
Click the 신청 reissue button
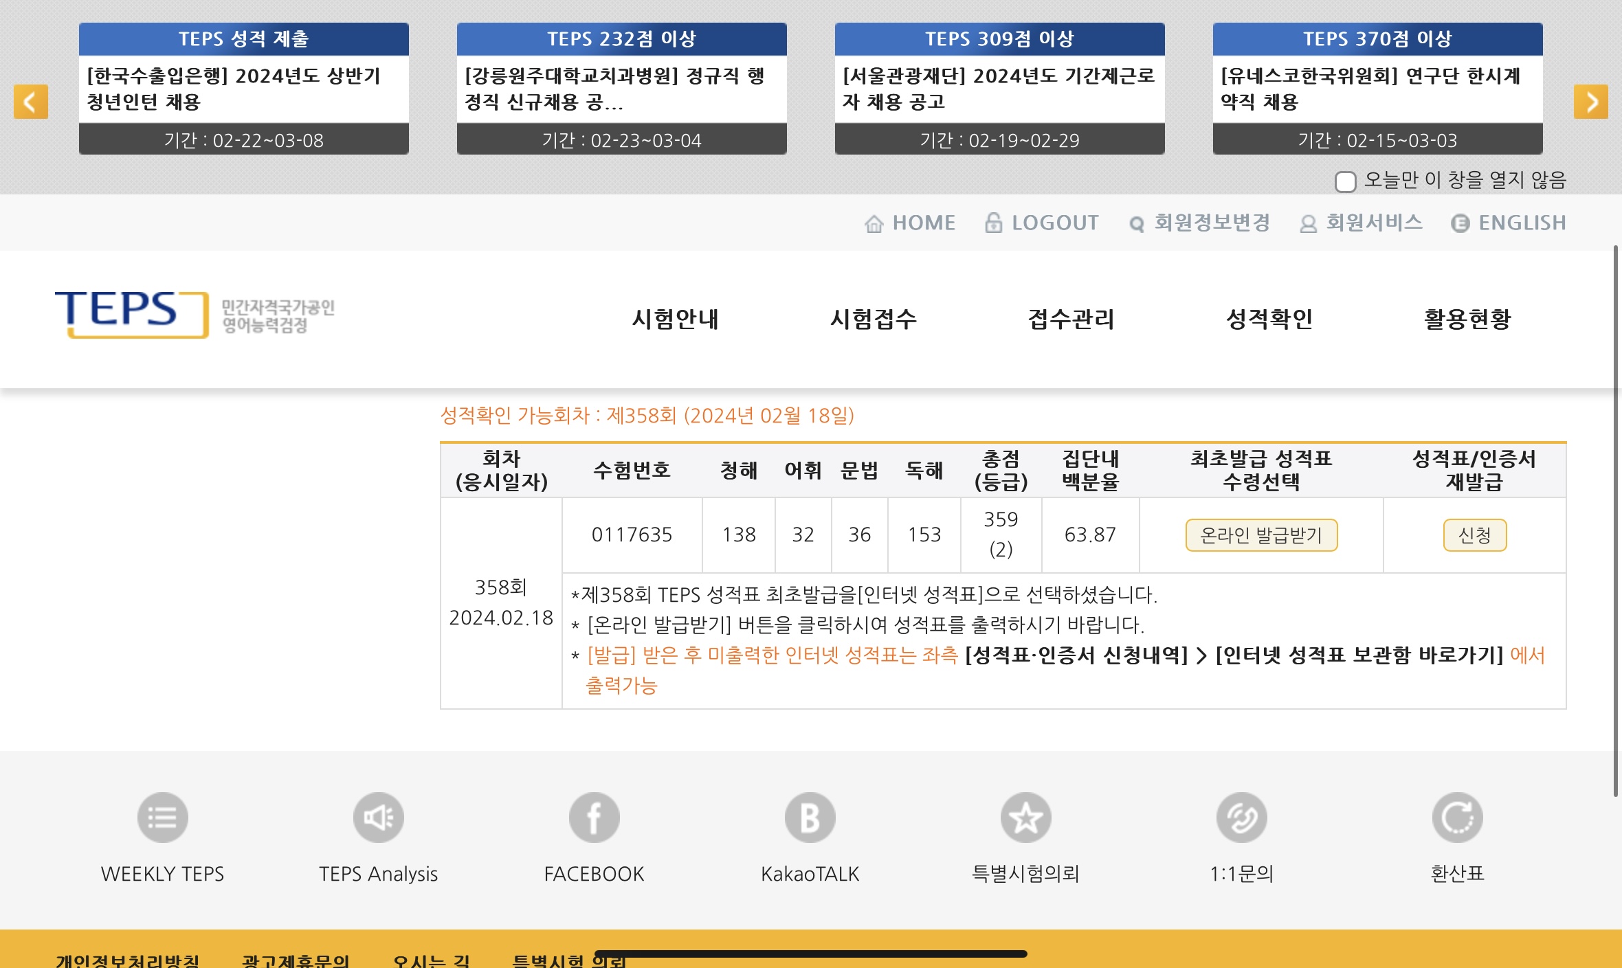[x=1474, y=535]
